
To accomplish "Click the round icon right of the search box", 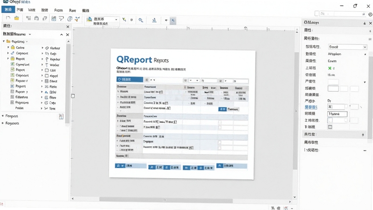I will pos(370,14).
